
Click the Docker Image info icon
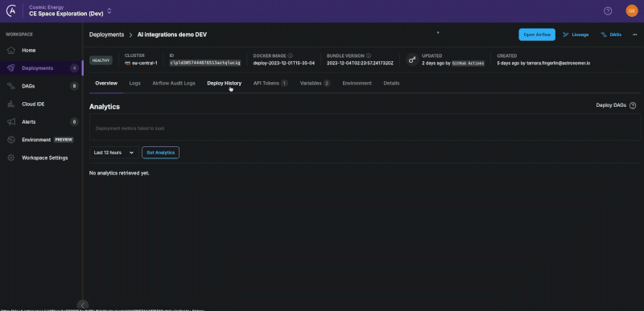tap(291, 55)
